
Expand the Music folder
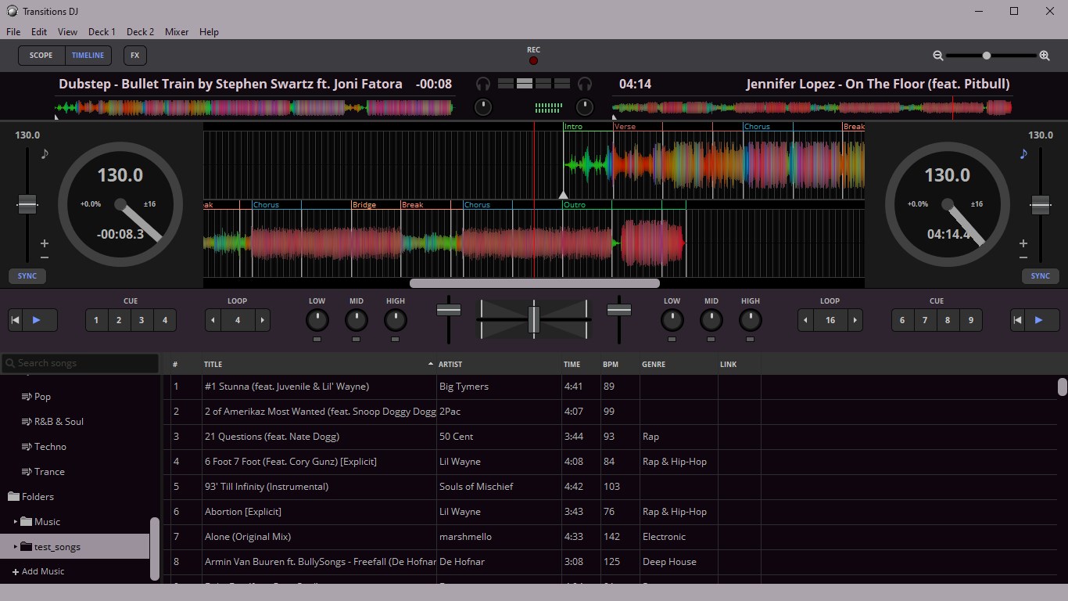point(15,521)
